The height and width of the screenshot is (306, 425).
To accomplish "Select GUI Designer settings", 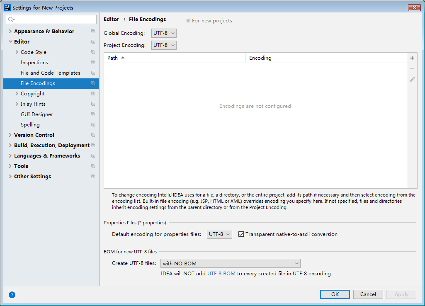I will click(x=51, y=114).
